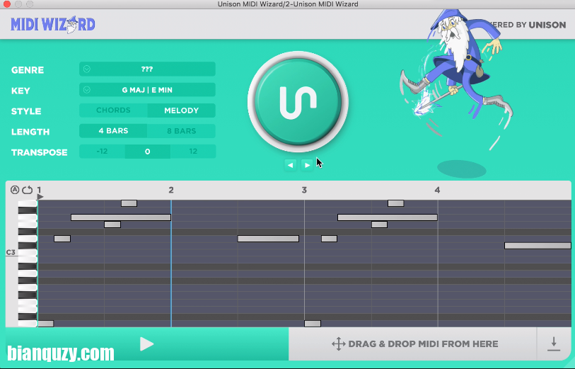Click the MIDI Wizard logo
This screenshot has height=369, width=575.
click(53, 25)
